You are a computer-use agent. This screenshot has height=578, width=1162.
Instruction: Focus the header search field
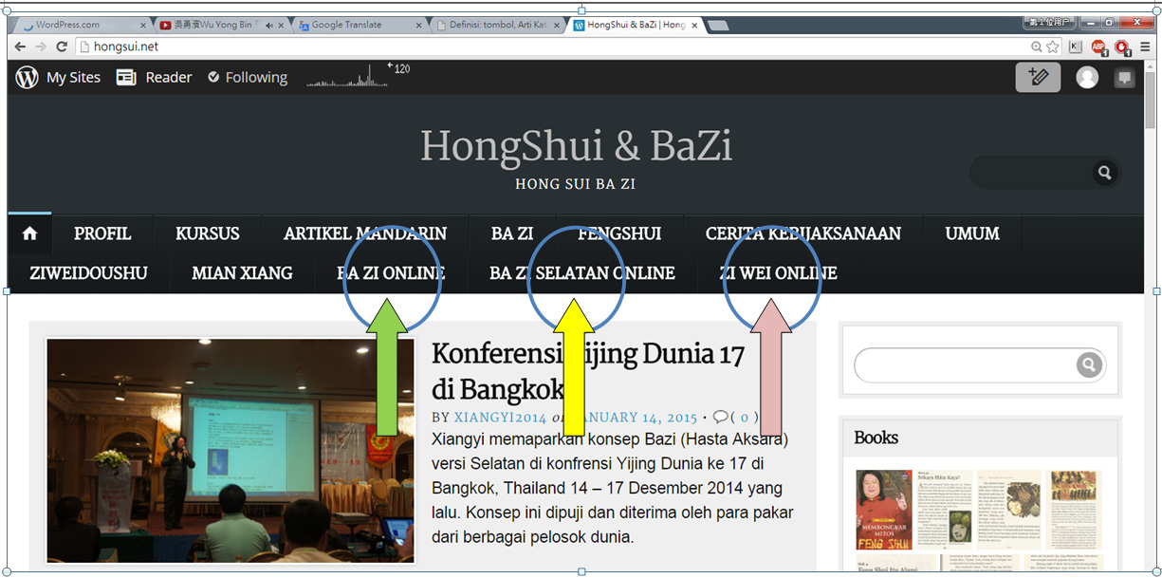tap(1031, 173)
